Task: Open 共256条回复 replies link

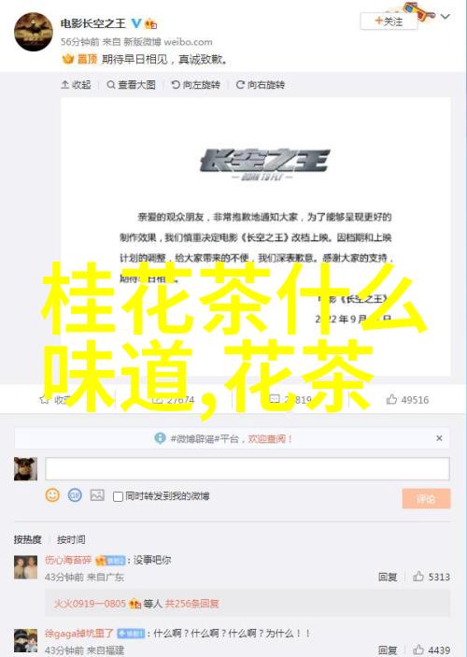Action: 191,604
